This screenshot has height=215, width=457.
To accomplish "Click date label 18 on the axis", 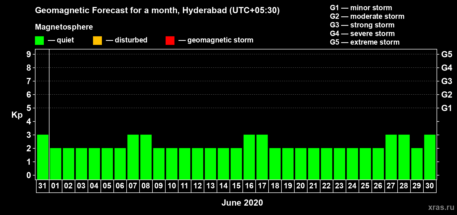I will tap(275, 186).
